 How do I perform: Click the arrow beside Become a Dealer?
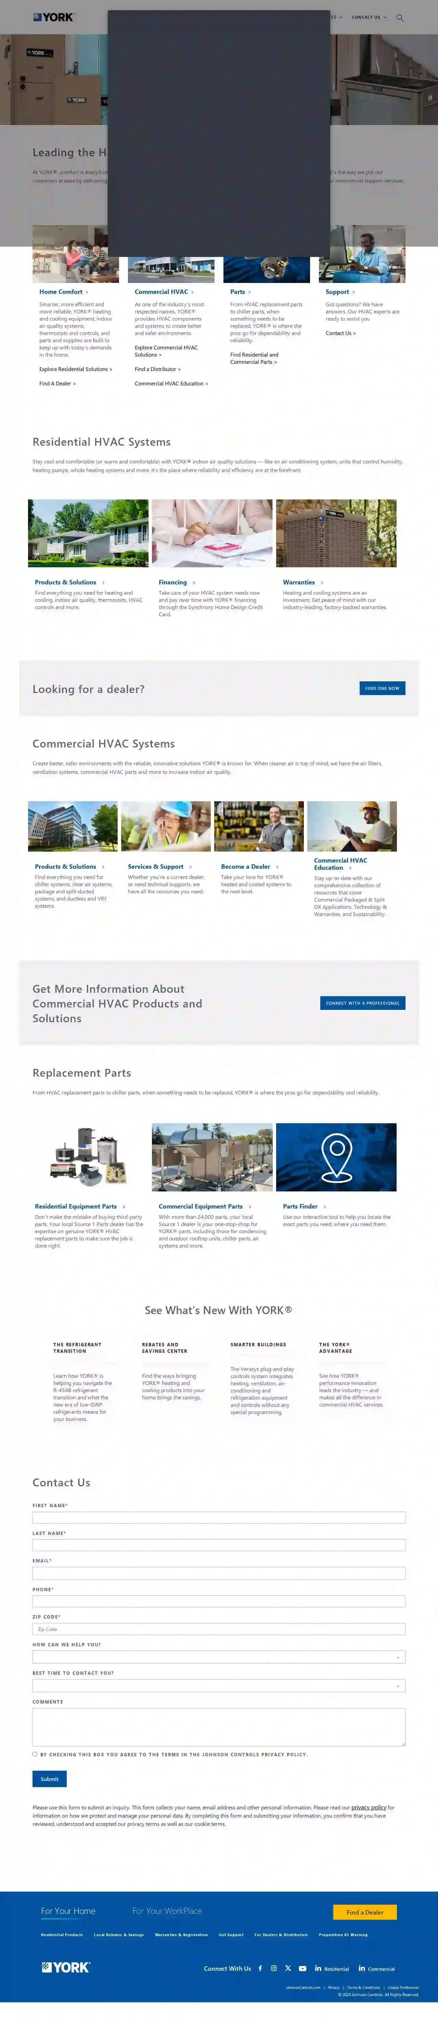tap(278, 867)
